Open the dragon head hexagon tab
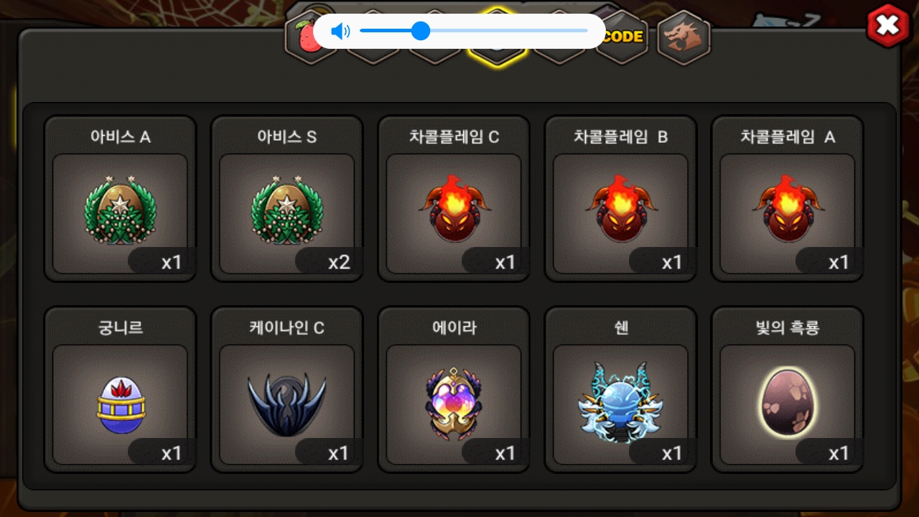 (x=683, y=36)
